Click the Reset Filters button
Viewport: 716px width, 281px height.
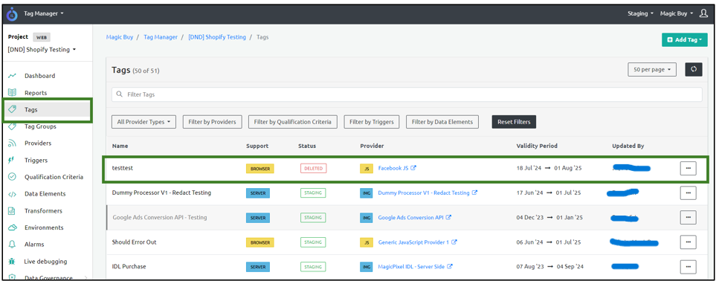[514, 122]
